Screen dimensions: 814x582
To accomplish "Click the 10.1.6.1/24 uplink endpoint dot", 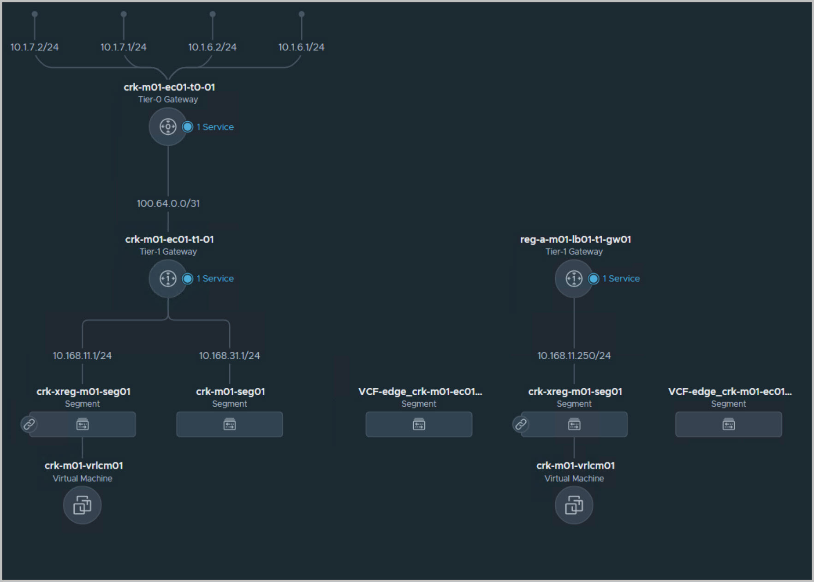I will 302,14.
